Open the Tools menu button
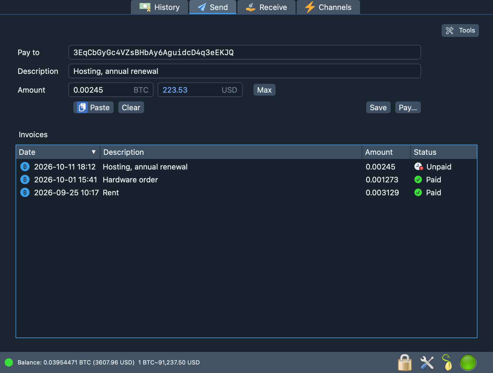The height and width of the screenshot is (373, 493). [x=460, y=30]
